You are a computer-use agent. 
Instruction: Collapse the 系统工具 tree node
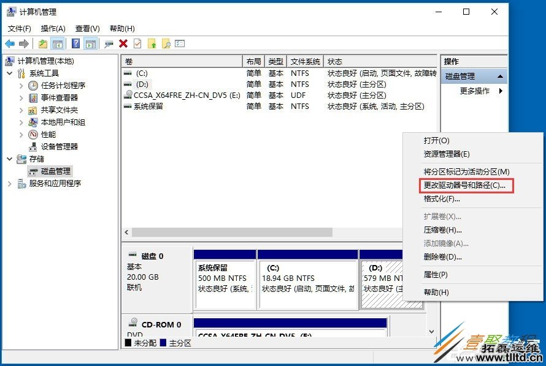9,73
